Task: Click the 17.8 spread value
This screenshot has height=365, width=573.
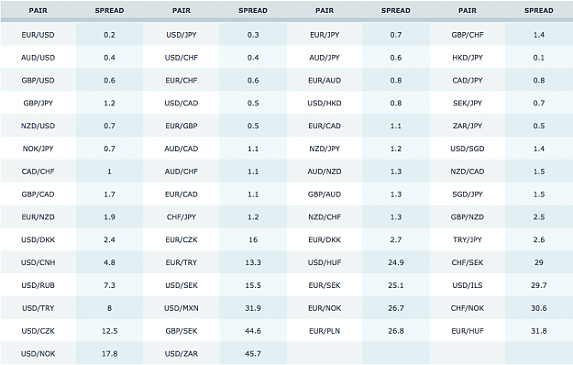Action: click(110, 354)
